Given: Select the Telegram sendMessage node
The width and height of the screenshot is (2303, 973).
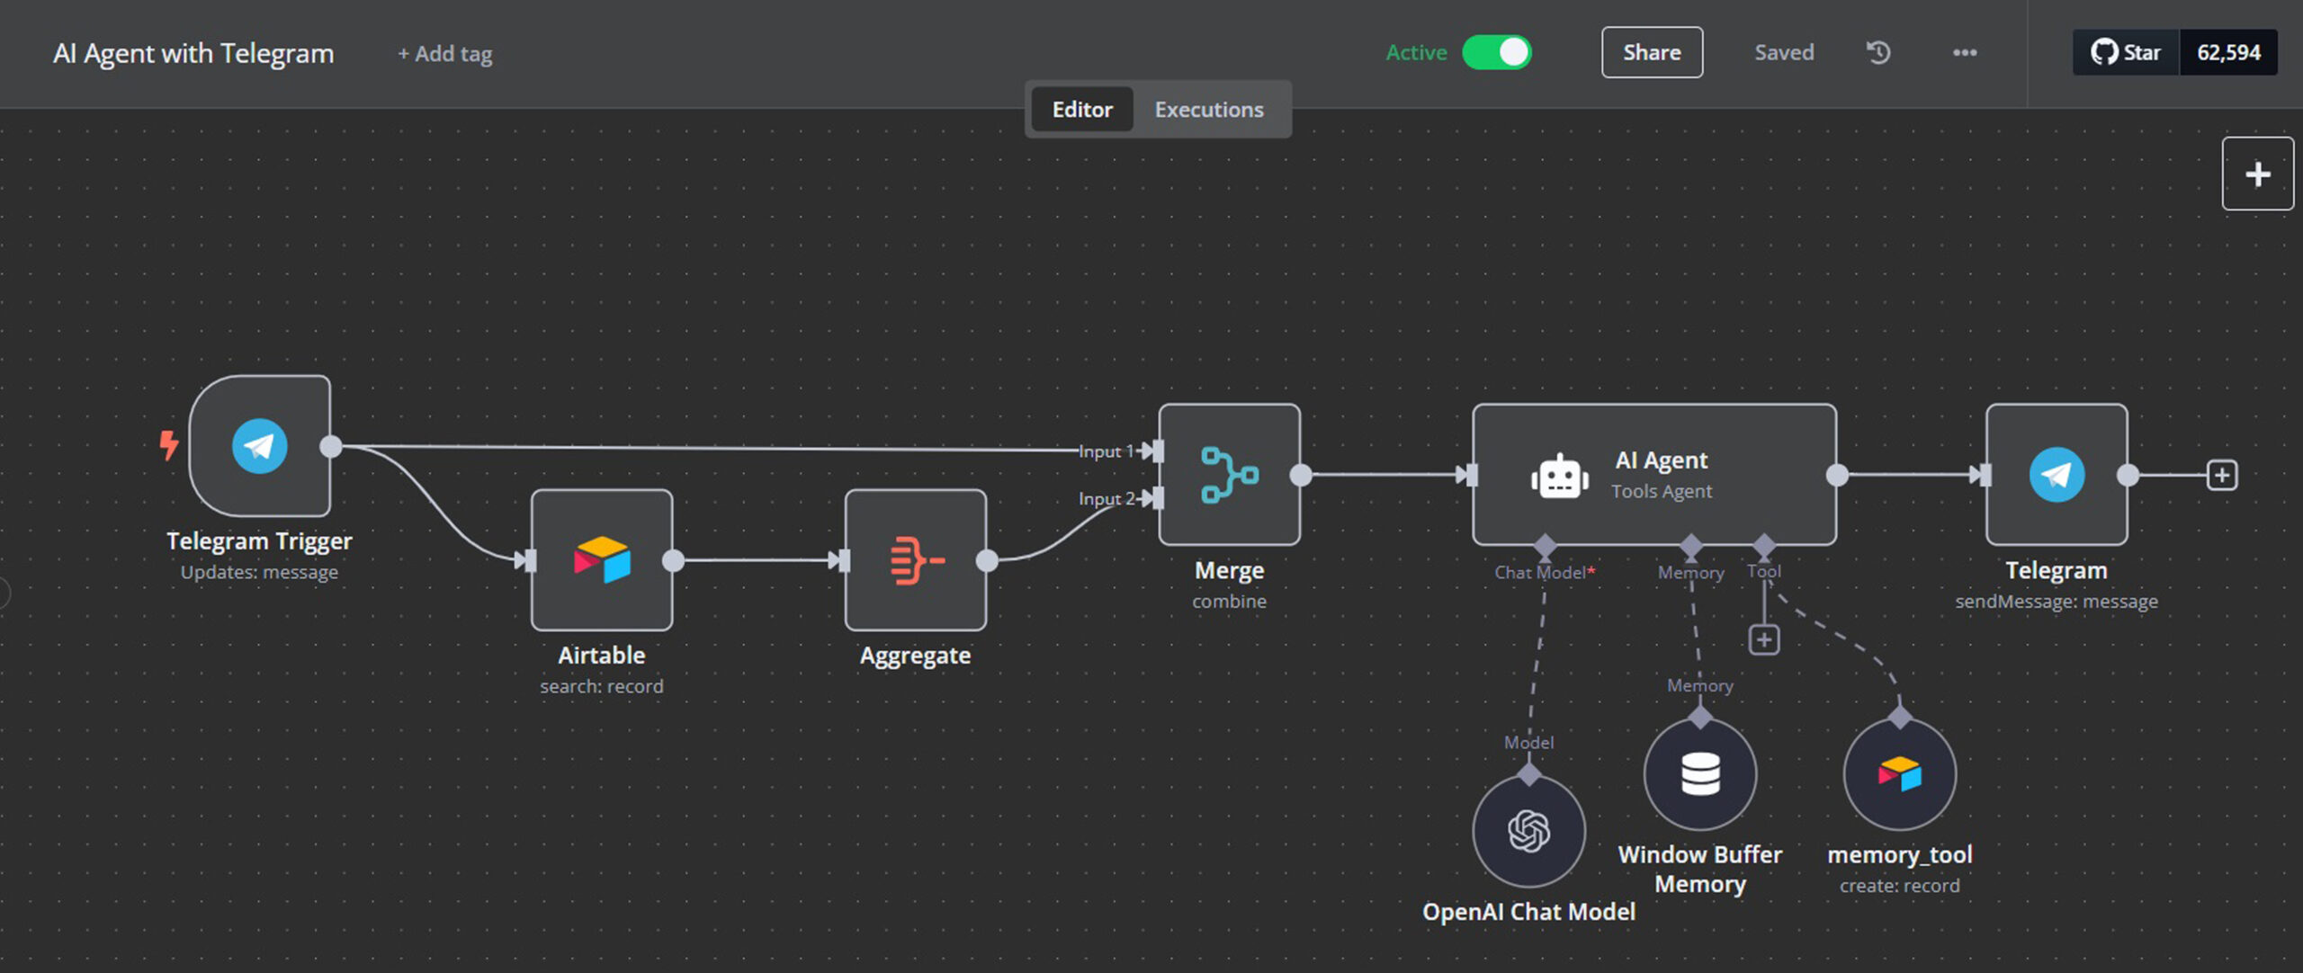Looking at the screenshot, I should 2056,474.
